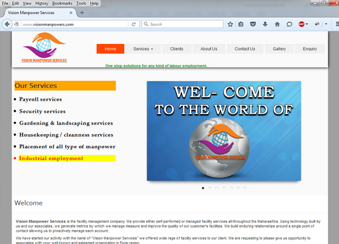Click highlighted Industrial employment item
This screenshot has width=339, height=244.
pyautogui.click(x=67, y=158)
